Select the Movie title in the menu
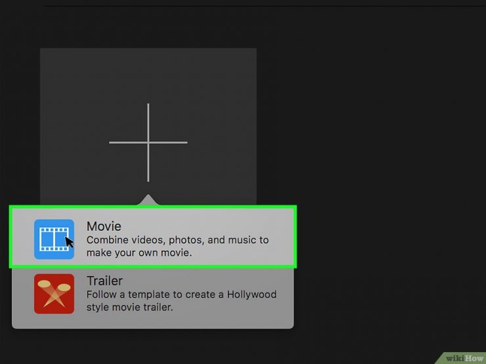Viewport: 486px width, 364px height. click(104, 226)
